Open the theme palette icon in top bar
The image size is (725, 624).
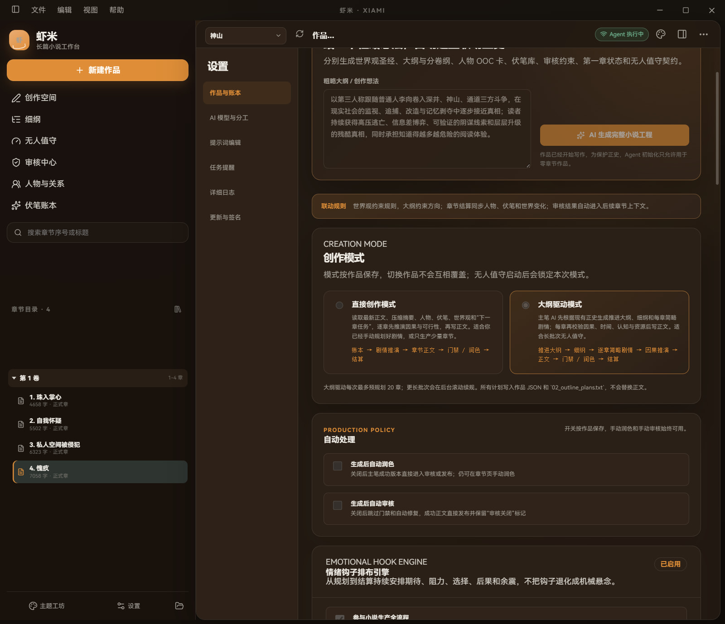pyautogui.click(x=661, y=34)
